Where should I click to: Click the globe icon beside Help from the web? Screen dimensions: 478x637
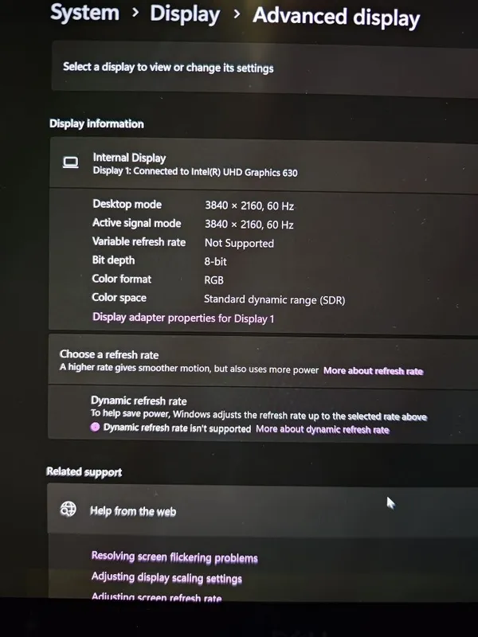coord(68,509)
